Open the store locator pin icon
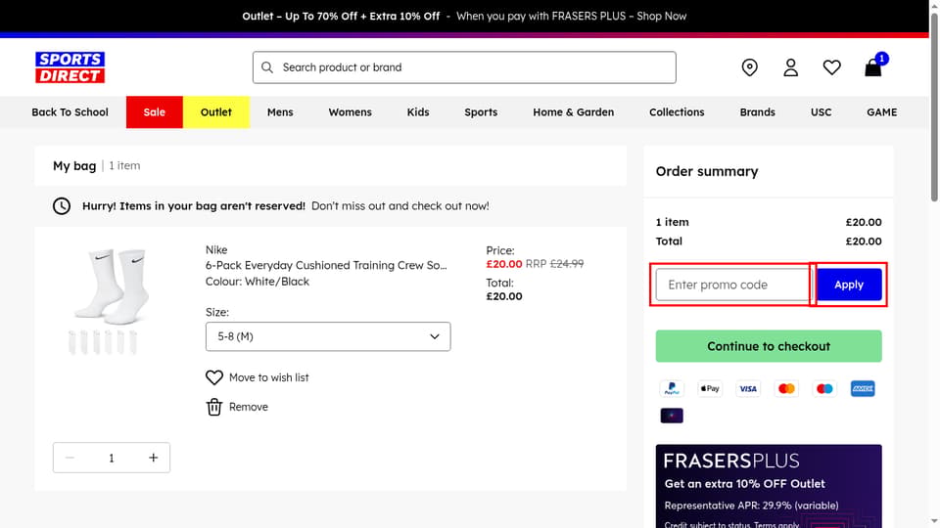 pyautogui.click(x=749, y=67)
